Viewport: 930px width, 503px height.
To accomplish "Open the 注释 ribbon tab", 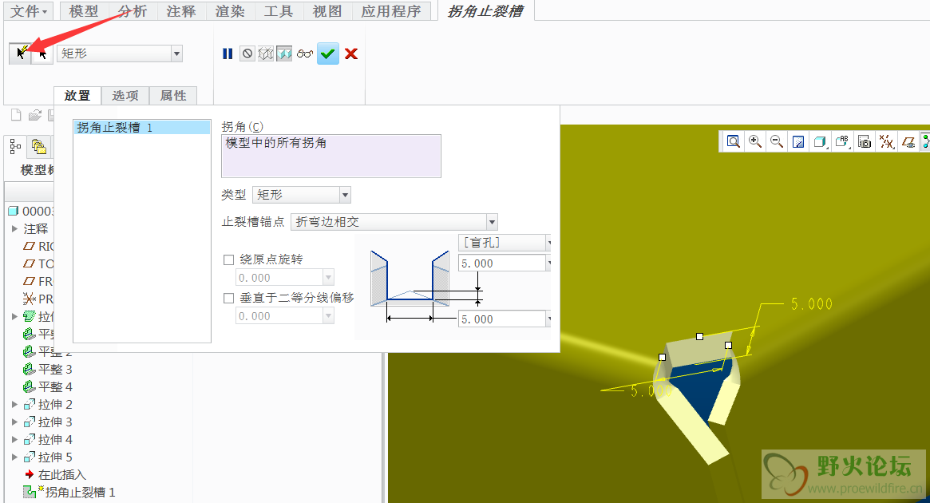I will tap(181, 11).
